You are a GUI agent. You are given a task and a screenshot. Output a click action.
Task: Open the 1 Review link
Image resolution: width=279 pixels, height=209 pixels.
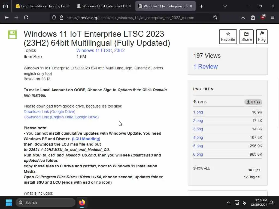(x=205, y=66)
